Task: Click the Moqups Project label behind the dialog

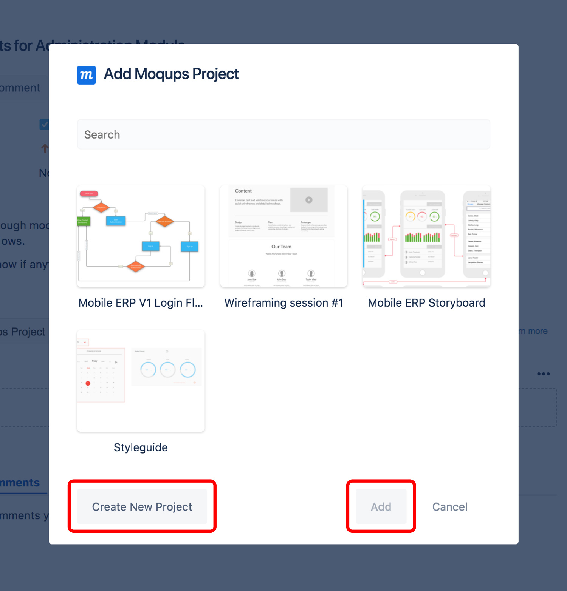Action: point(22,332)
